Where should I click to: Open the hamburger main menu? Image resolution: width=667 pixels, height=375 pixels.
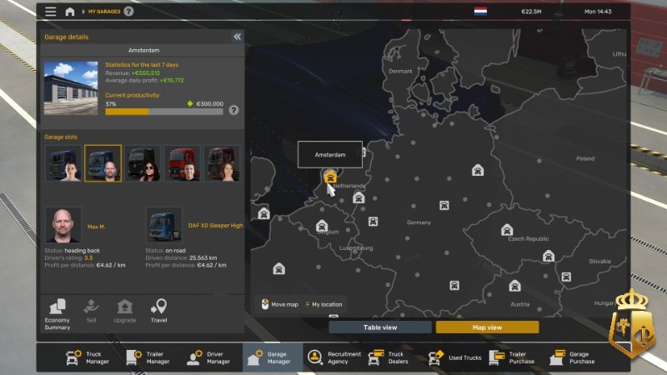(51, 12)
